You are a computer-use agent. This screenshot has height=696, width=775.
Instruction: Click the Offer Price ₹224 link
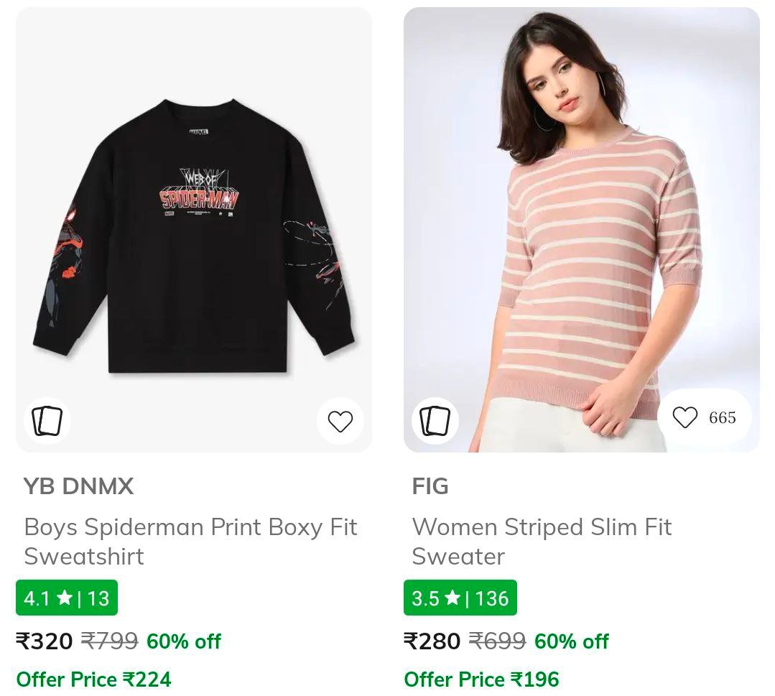coord(93,679)
